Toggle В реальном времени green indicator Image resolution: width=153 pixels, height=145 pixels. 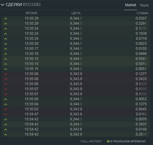pyautogui.click(x=108, y=141)
